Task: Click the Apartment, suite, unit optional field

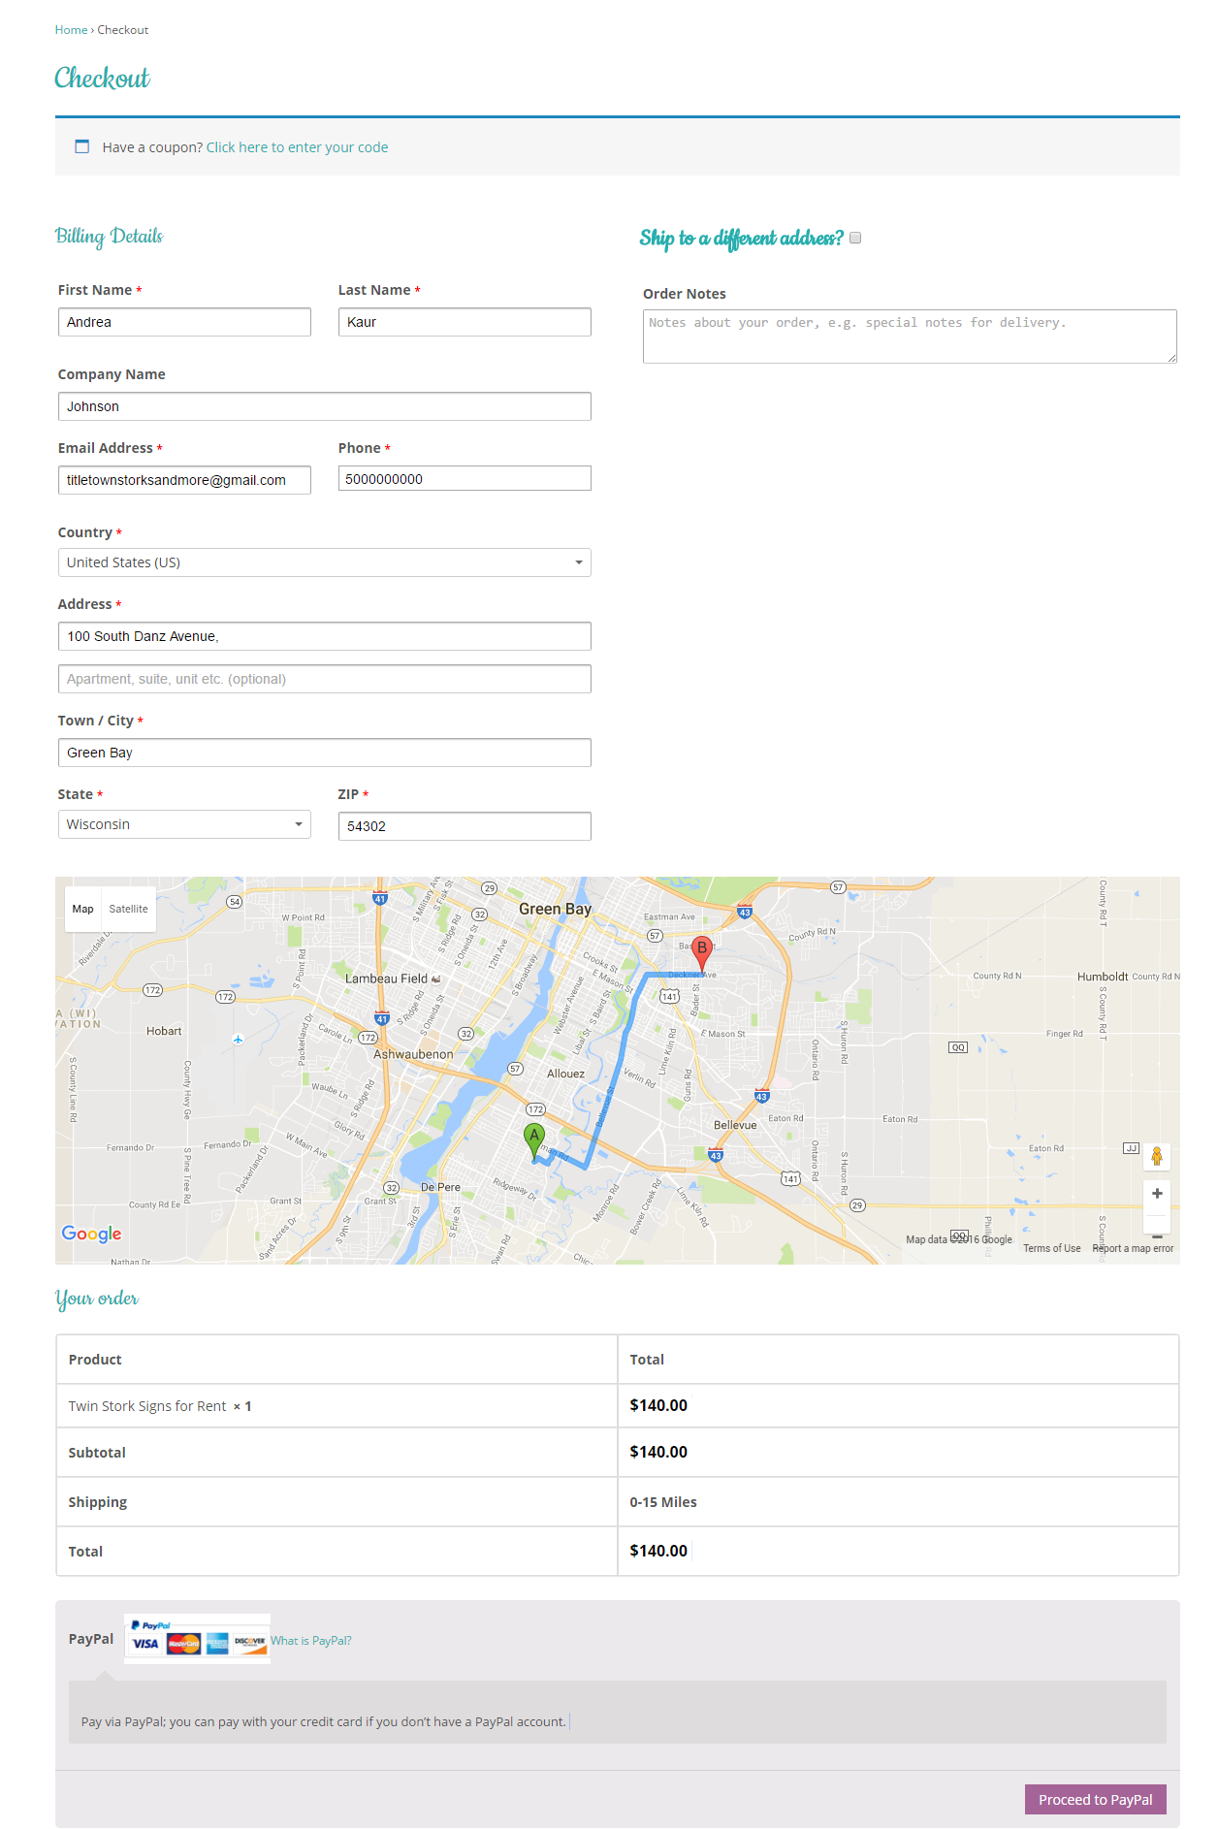Action: pyautogui.click(x=325, y=679)
